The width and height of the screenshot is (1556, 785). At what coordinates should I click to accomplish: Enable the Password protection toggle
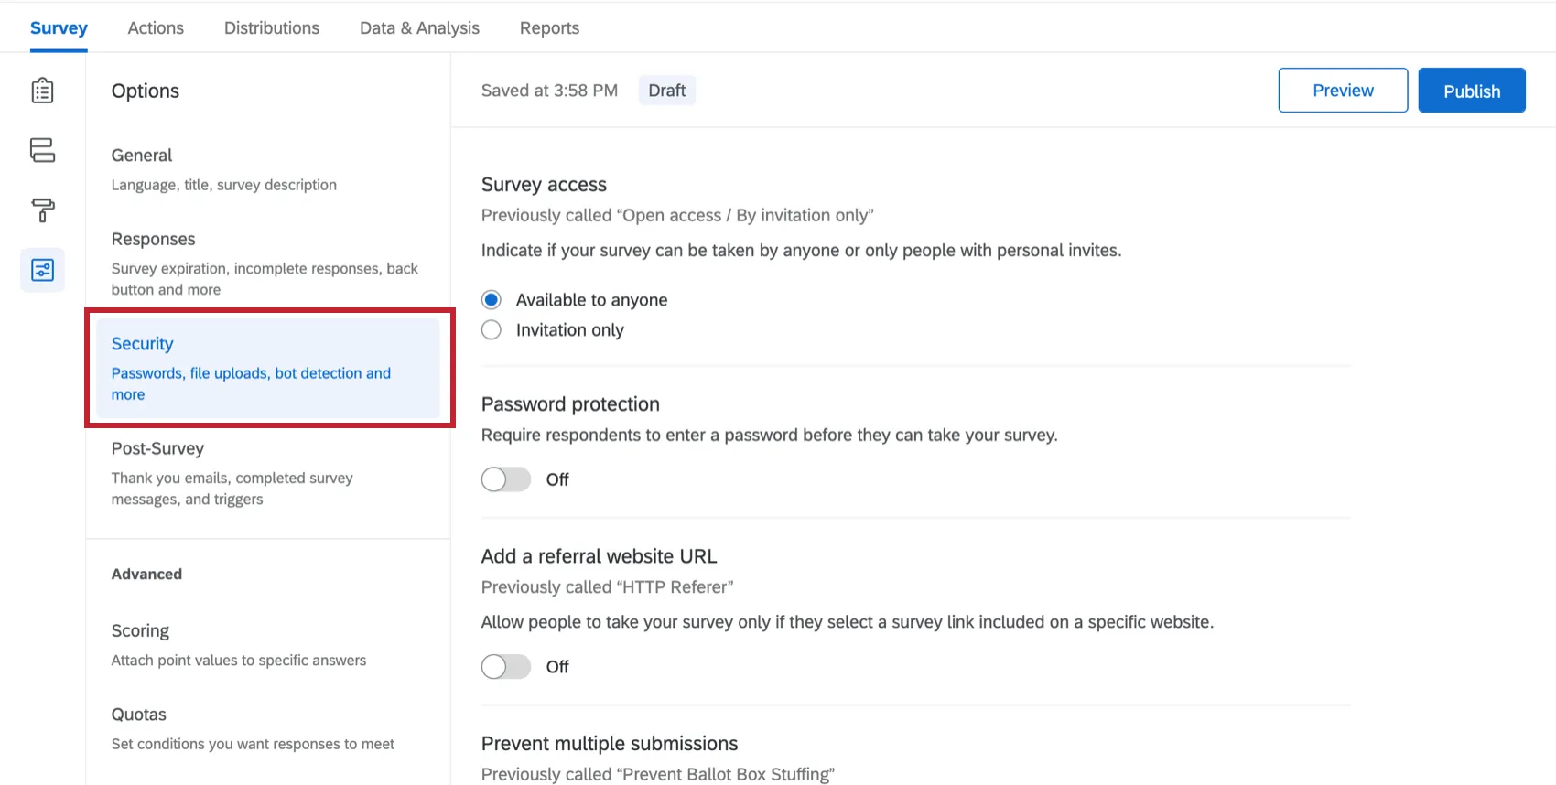506,479
